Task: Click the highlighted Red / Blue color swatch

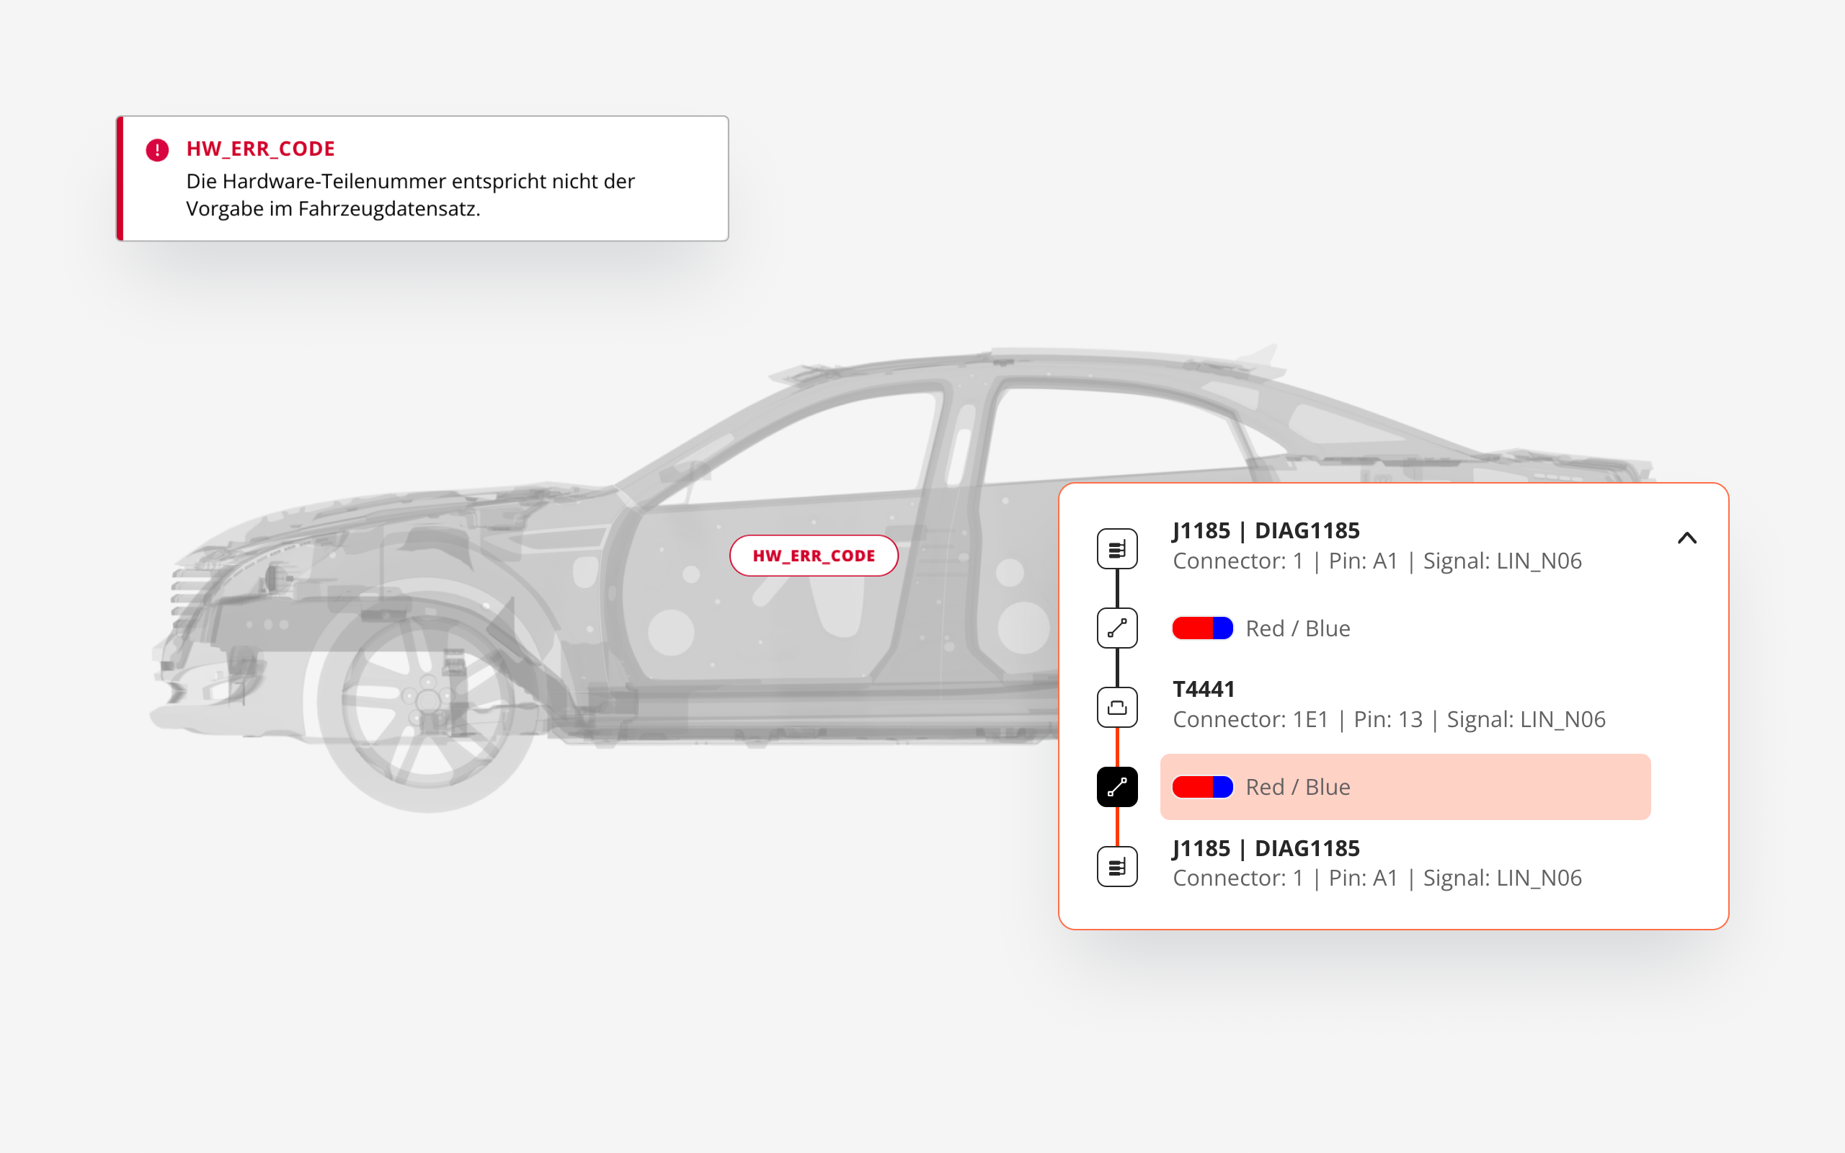Action: [1201, 787]
